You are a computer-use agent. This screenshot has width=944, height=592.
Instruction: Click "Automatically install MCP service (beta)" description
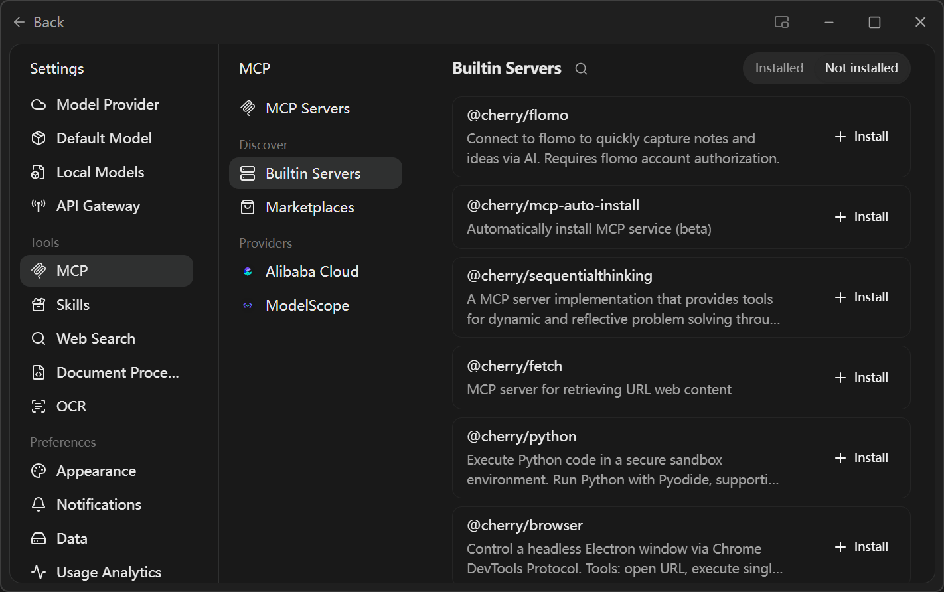(589, 228)
